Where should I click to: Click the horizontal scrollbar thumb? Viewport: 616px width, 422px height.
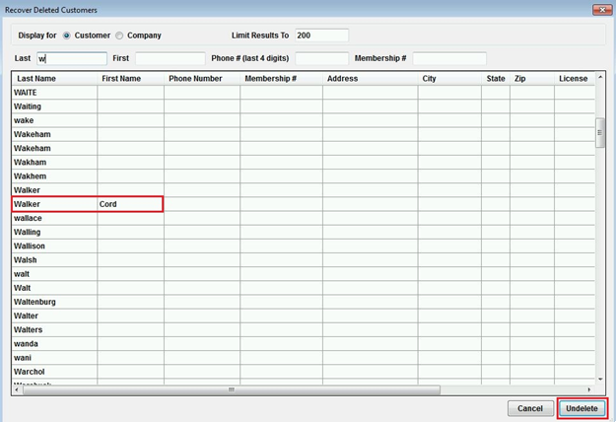pos(232,389)
